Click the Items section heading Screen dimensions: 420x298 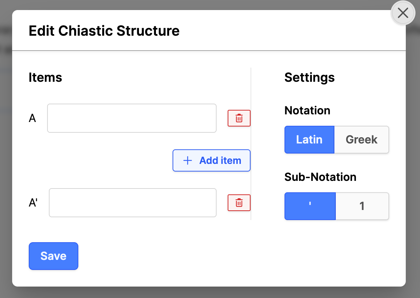tap(45, 77)
